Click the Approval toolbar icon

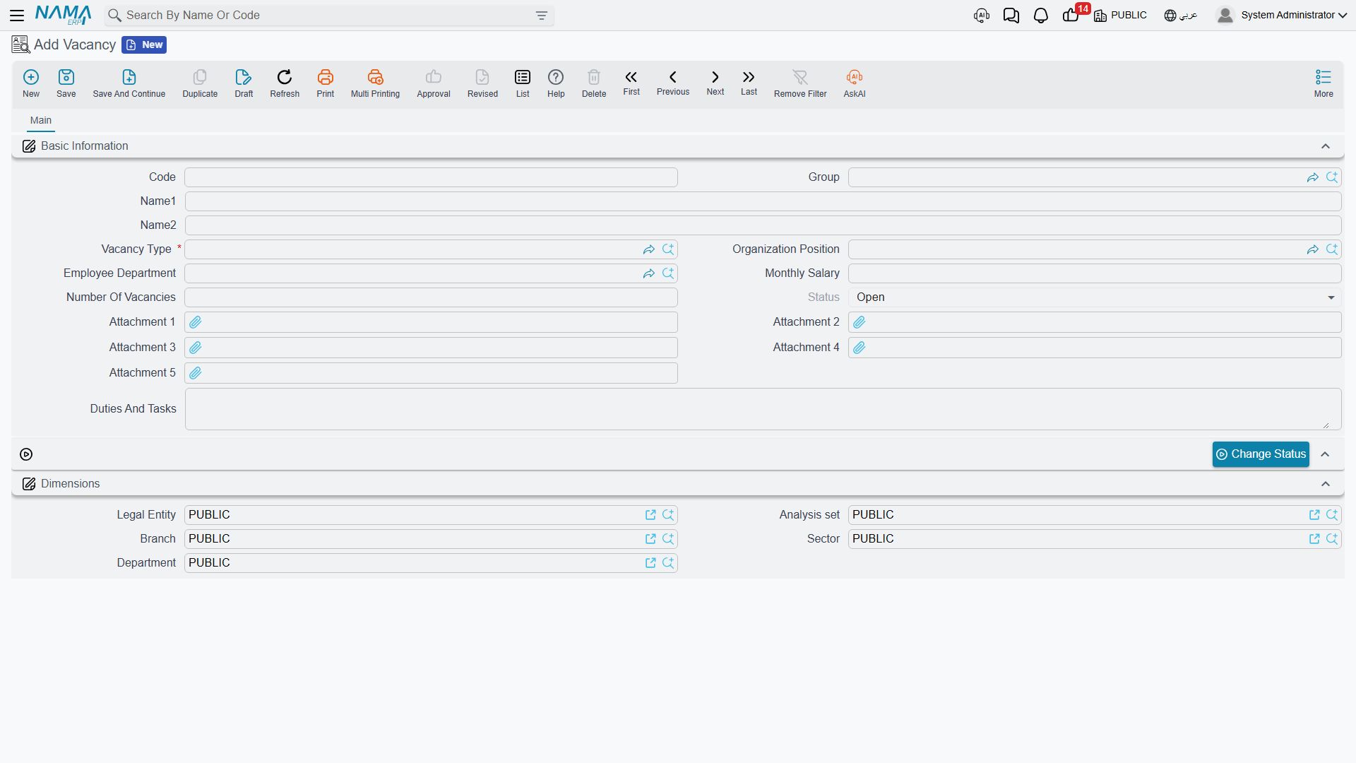tap(434, 83)
